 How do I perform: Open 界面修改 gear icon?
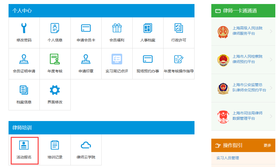pos(55,90)
